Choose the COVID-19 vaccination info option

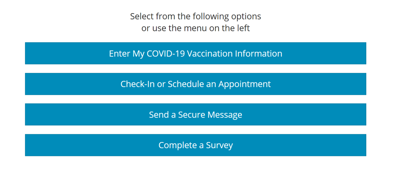pyautogui.click(x=195, y=54)
